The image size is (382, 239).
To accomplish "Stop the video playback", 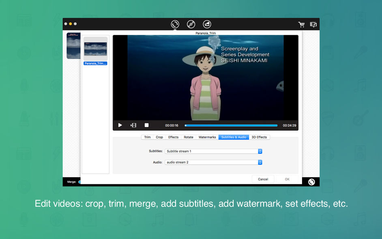I will pyautogui.click(x=146, y=125).
